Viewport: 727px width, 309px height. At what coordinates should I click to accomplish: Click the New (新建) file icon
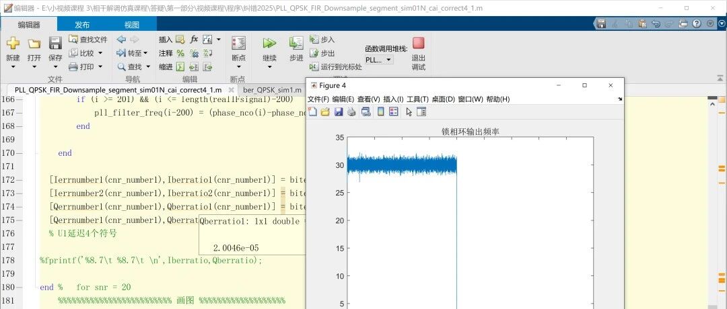pyautogui.click(x=13, y=44)
